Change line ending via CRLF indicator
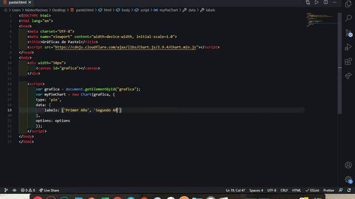The height and width of the screenshot is (199, 355). [x=284, y=190]
